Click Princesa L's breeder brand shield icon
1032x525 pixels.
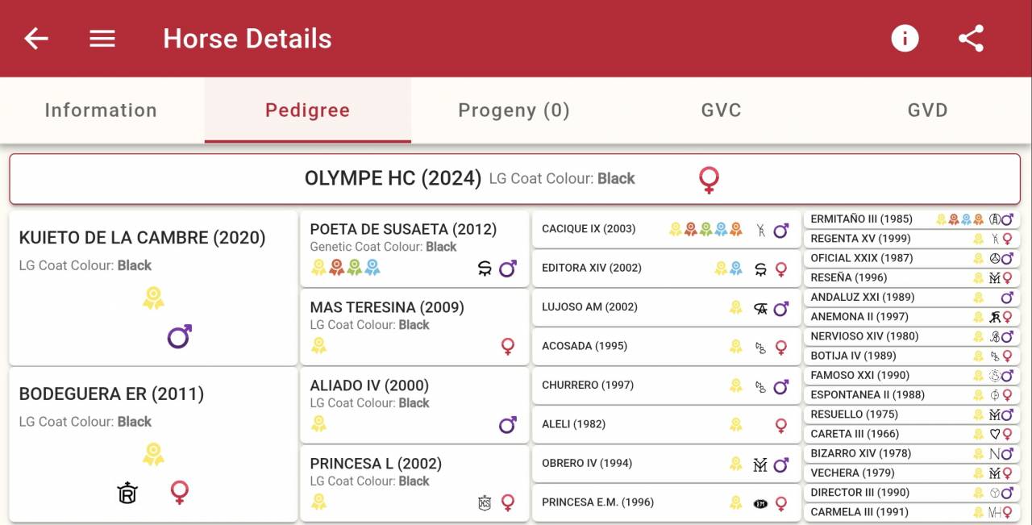click(485, 503)
